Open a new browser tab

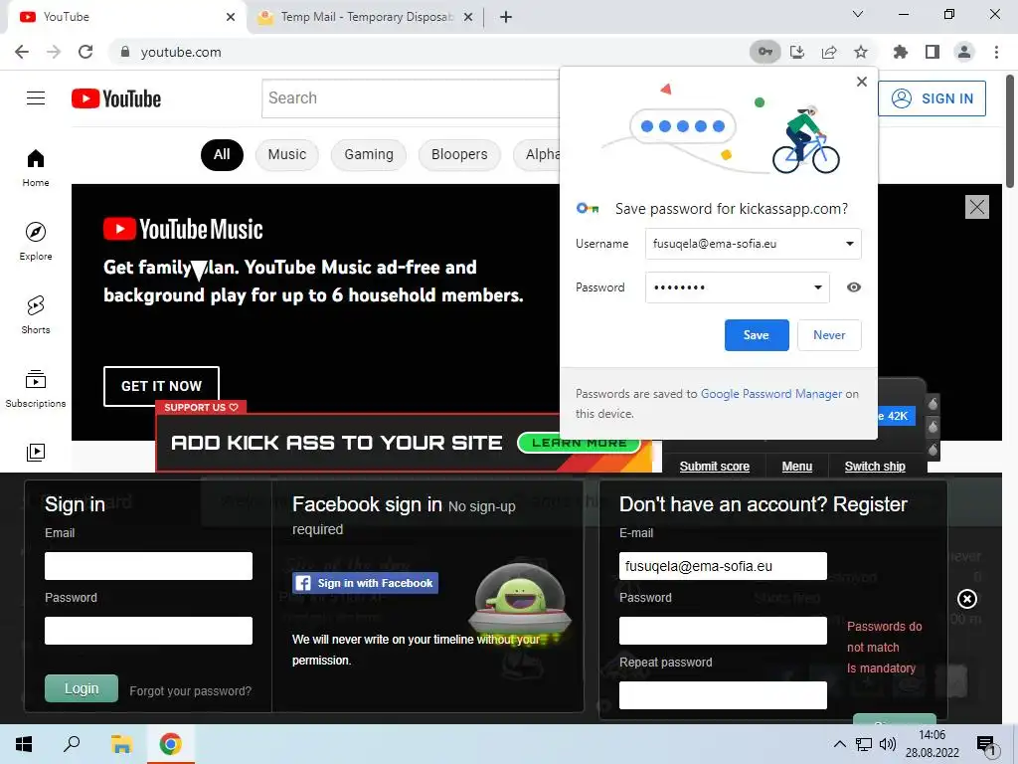[x=506, y=17]
